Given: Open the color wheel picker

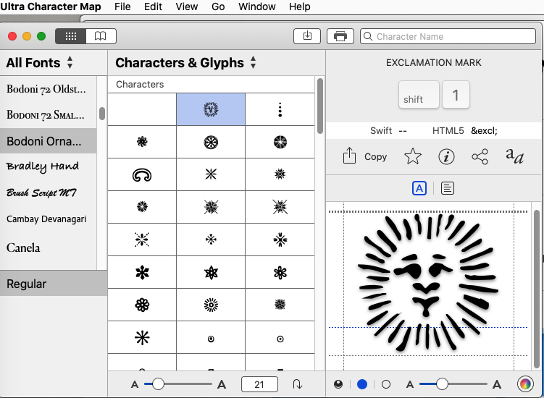Looking at the screenshot, I should click(525, 384).
